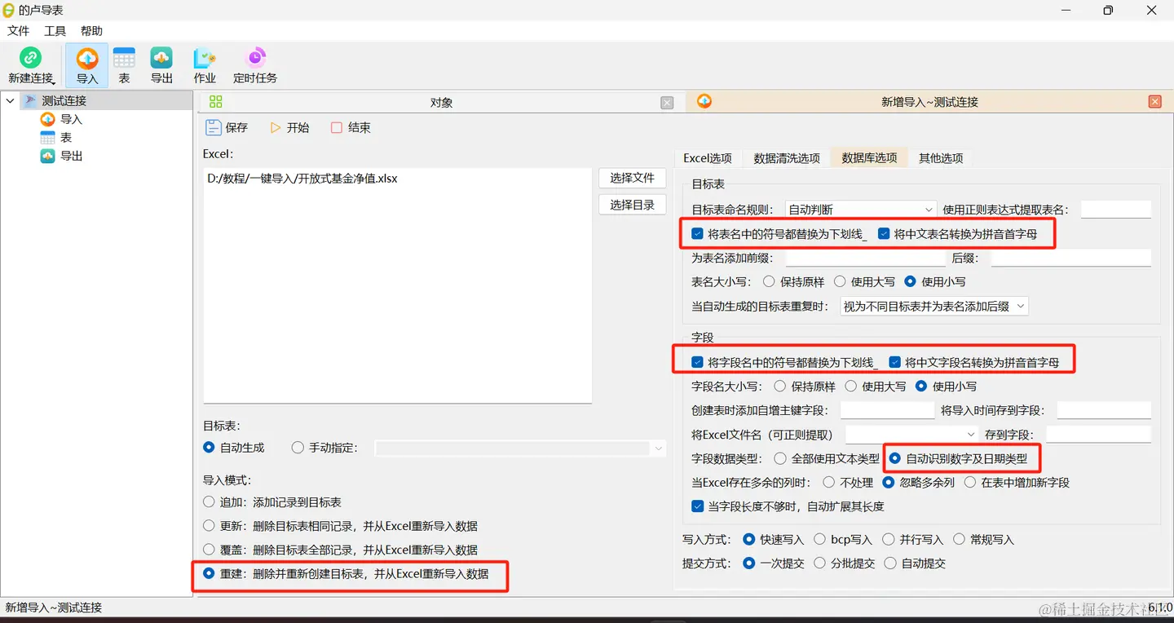Switch to the 其他选项 tab
Screen dimensions: 1174x623
pyautogui.click(x=941, y=158)
